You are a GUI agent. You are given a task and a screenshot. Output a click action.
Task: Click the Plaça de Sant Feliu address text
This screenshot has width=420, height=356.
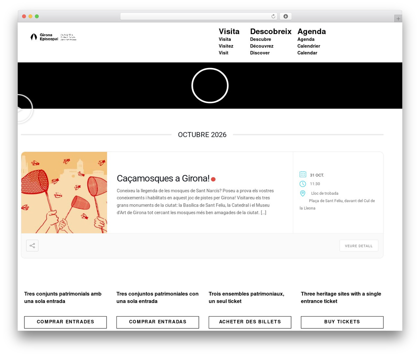(x=337, y=204)
